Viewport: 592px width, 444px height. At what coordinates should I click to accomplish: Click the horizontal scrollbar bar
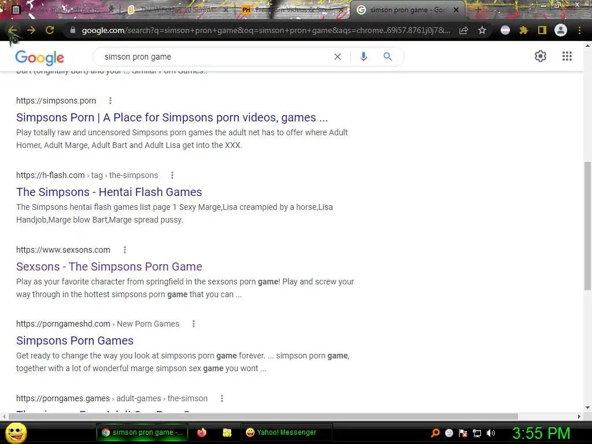click(x=263, y=416)
